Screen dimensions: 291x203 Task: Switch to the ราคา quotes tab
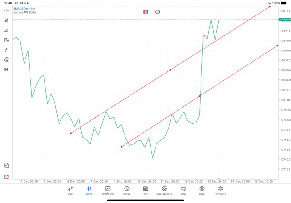[70, 191]
